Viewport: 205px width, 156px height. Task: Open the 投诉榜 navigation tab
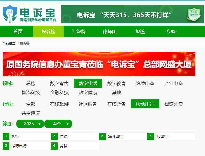48,31
